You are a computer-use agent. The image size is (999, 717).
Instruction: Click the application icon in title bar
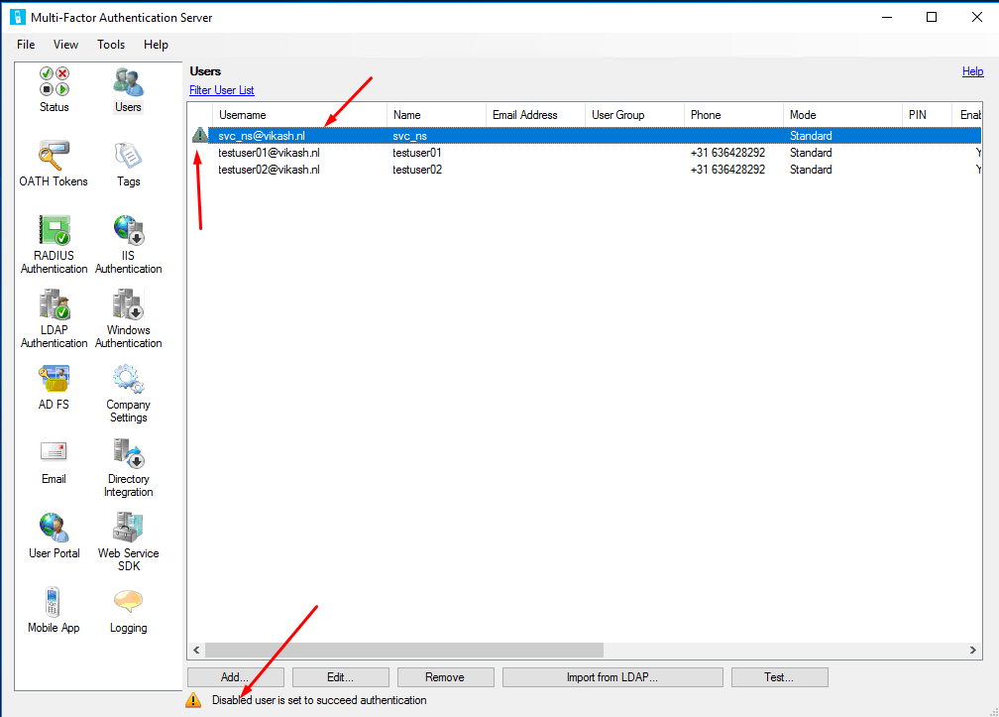click(x=17, y=17)
